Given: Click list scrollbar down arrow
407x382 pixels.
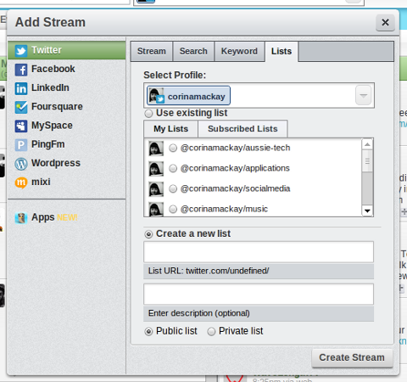Looking at the screenshot, I should coord(367,211).
